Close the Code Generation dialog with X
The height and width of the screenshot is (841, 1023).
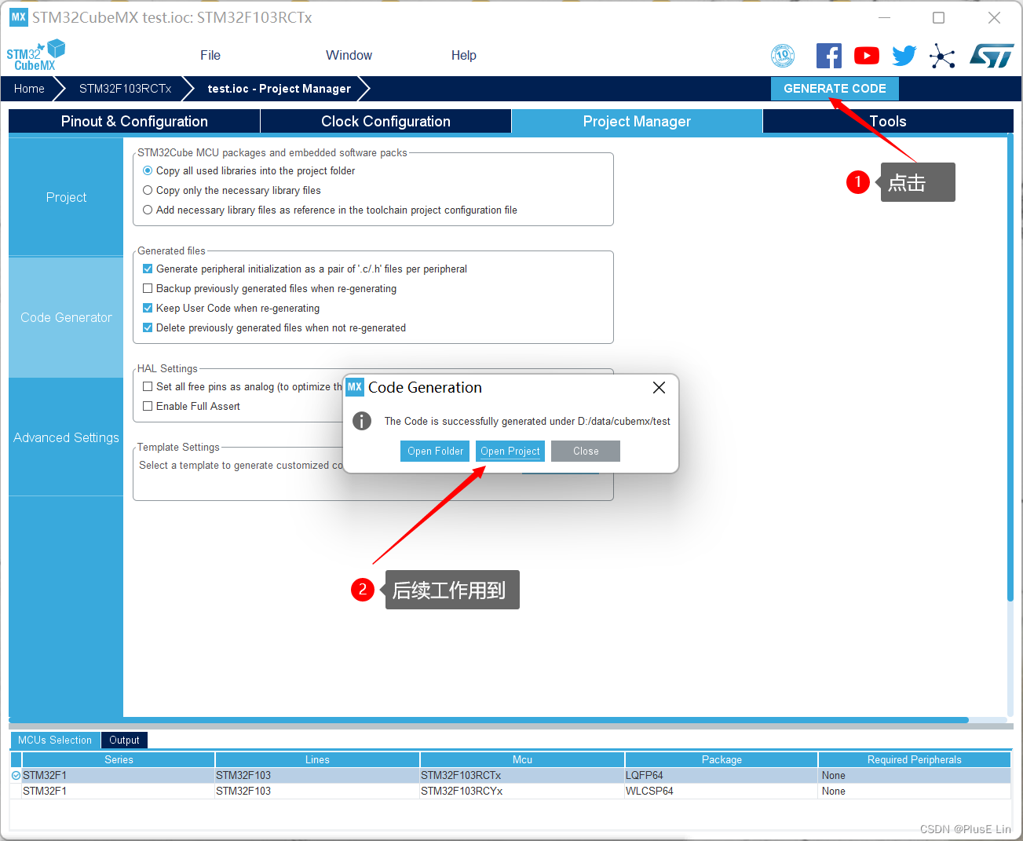(x=659, y=387)
